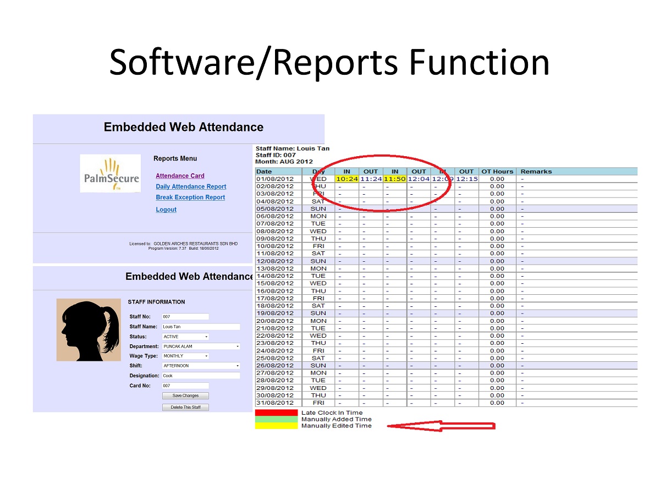Open the Break Exception Report link
The height and width of the screenshot is (495, 660).
[190, 197]
